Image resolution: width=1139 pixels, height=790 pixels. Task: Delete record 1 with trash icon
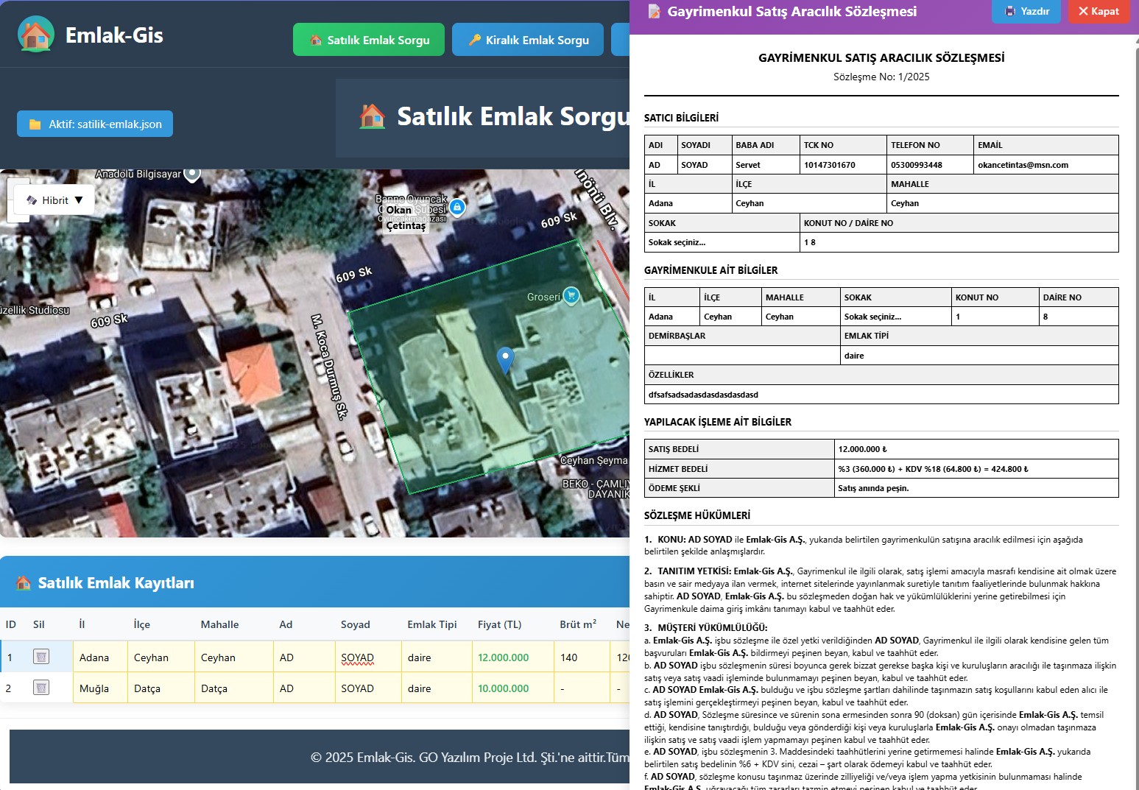pyautogui.click(x=41, y=657)
